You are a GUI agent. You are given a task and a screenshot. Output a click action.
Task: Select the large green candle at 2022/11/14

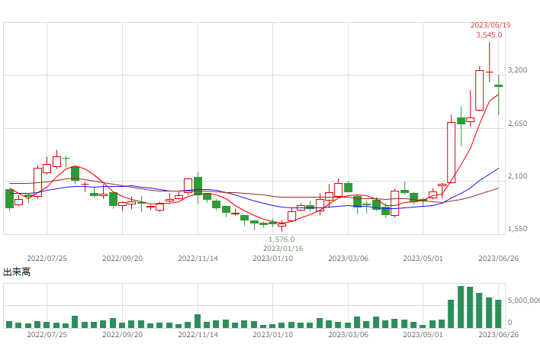198,186
